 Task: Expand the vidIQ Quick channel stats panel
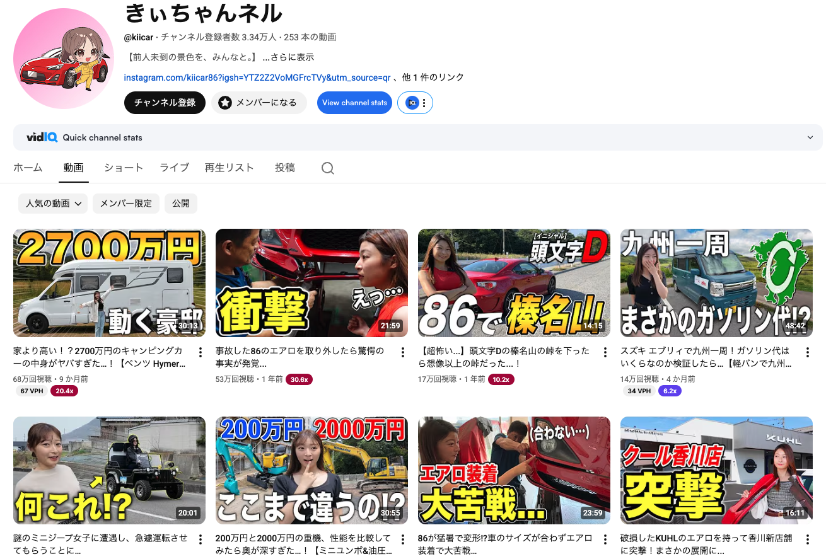pyautogui.click(x=810, y=137)
